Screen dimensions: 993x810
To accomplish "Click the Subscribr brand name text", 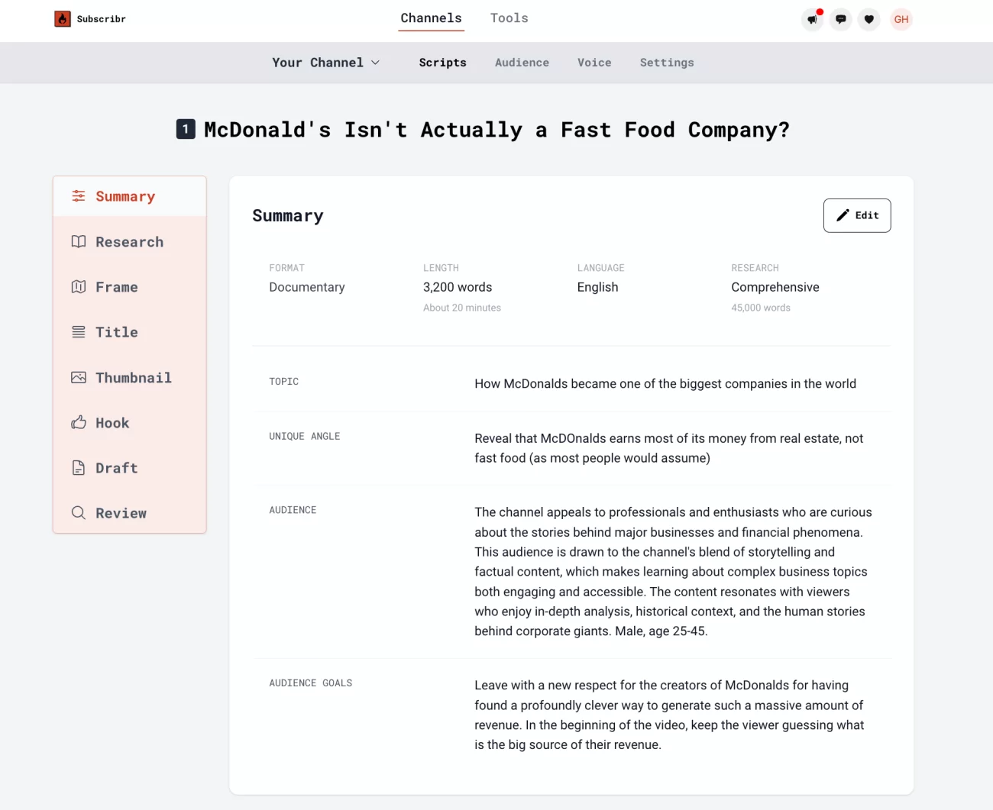I will (101, 19).
